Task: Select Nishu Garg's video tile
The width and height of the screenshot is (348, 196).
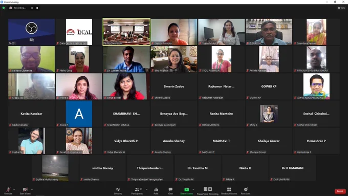Action: [x=79, y=59]
